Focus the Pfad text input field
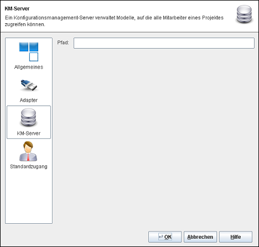Screen dimensions: 259x247 164,43
